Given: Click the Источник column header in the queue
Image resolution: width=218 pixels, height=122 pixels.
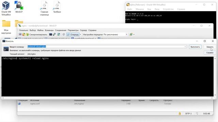Looking at the screenshot, I should click(x=35, y=100).
